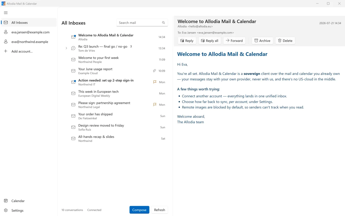The width and height of the screenshot is (345, 216).
Task: Click Add account... option
Action: click(x=29, y=51)
